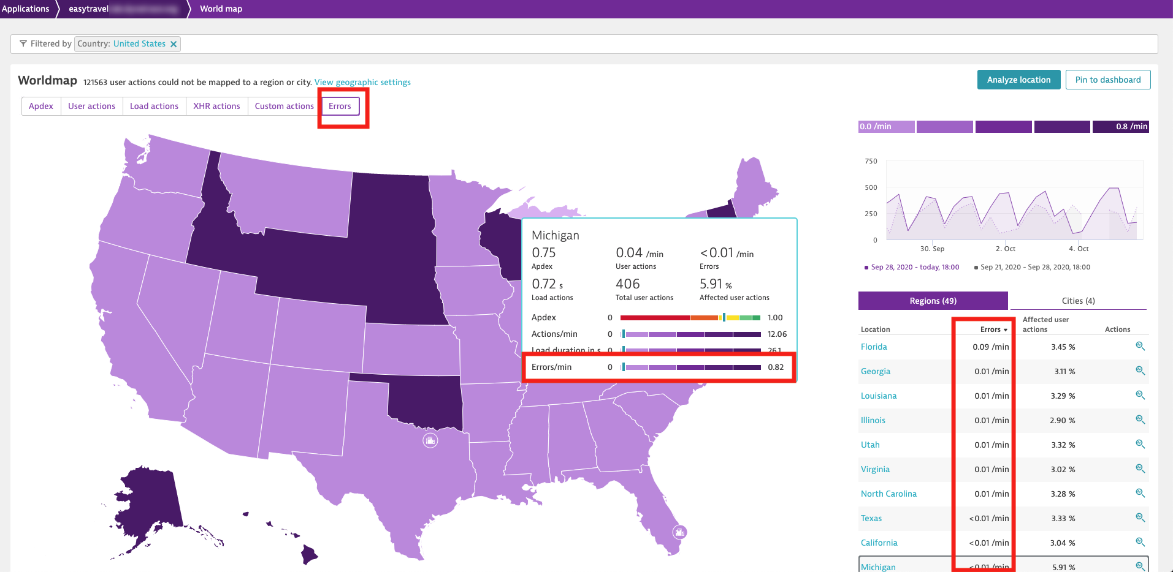Image resolution: width=1173 pixels, height=572 pixels.
Task: Open analyze icon for Florida row
Action: (x=1140, y=346)
